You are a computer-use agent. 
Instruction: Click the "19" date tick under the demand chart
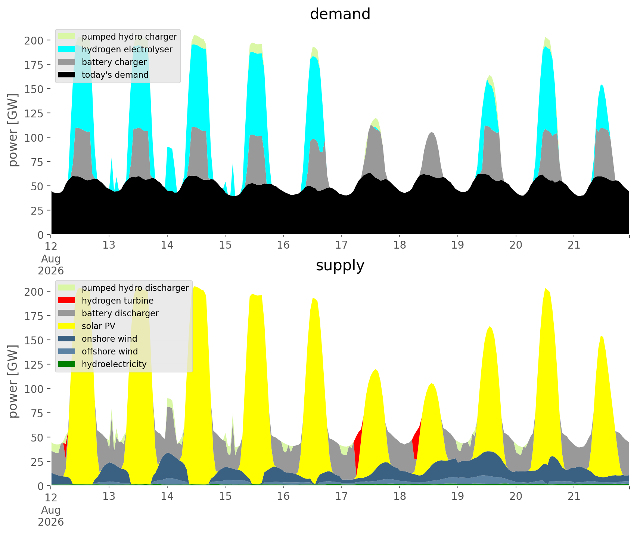point(458,246)
